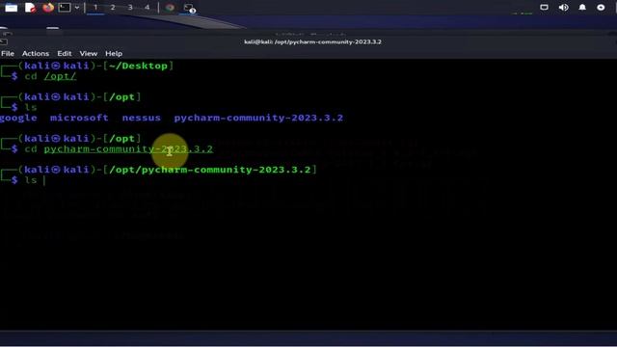Open the File menu in terminal
The width and height of the screenshot is (617, 347).
tap(8, 54)
